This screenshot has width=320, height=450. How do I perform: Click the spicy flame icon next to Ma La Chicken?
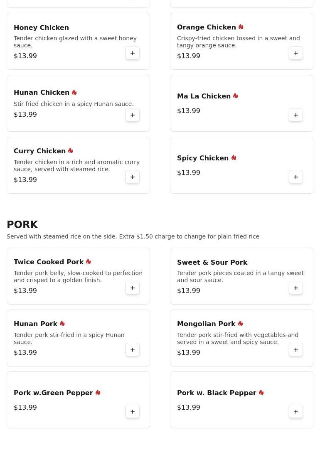point(236,96)
